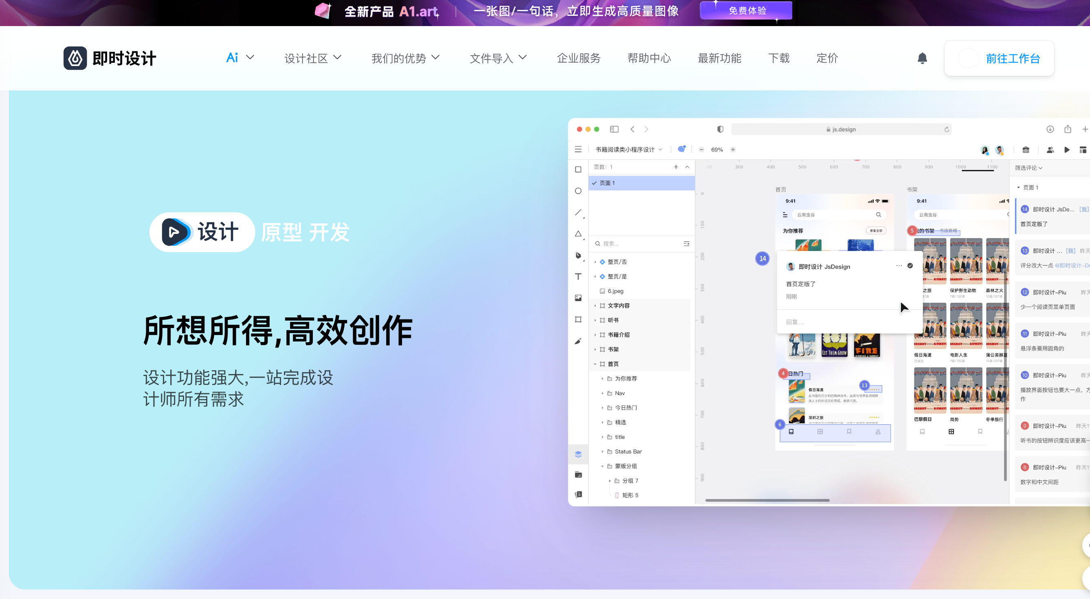Select the Text tool in the left toolbar
Image resolution: width=1090 pixels, height=599 pixels.
pyautogui.click(x=578, y=276)
